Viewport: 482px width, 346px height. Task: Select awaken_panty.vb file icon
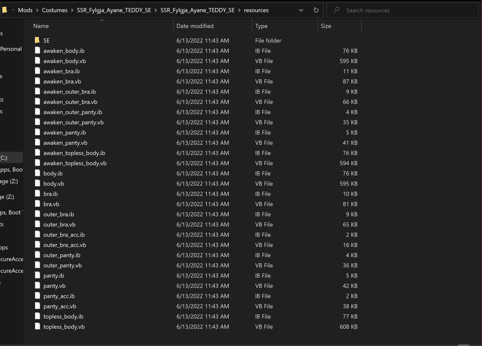(x=37, y=142)
